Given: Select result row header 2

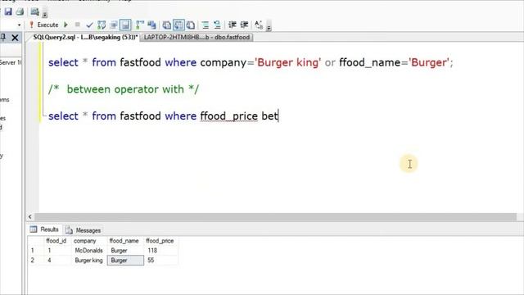Looking at the screenshot, I should tap(35, 261).
